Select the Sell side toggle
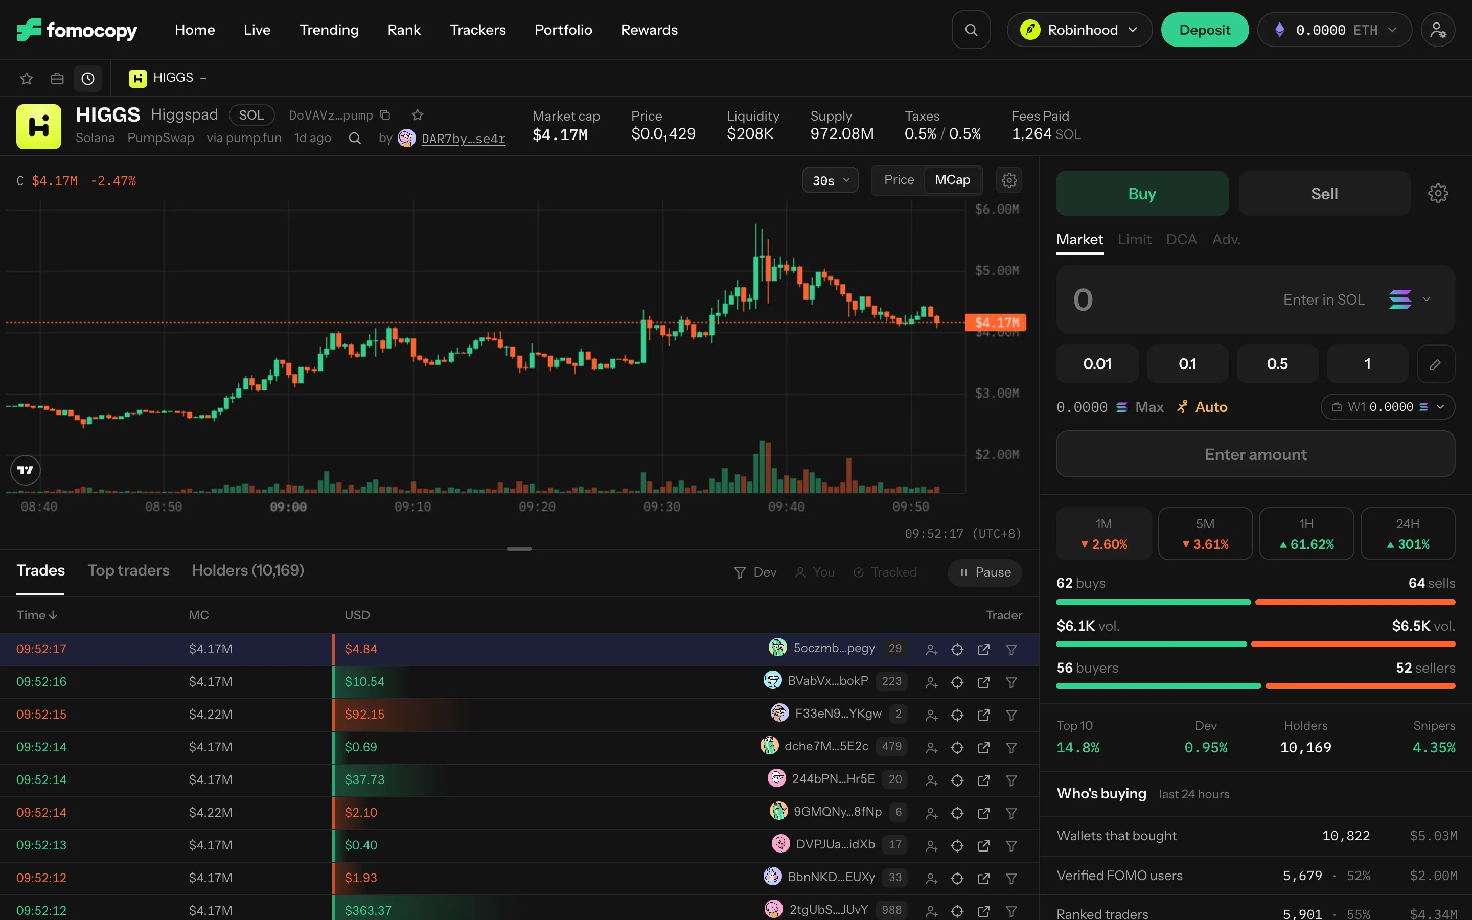1472x920 pixels. pyautogui.click(x=1324, y=194)
